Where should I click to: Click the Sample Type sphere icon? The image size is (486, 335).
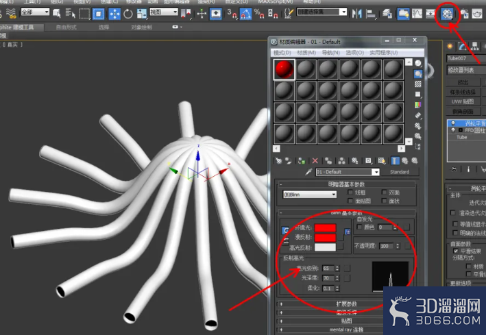tap(418, 63)
